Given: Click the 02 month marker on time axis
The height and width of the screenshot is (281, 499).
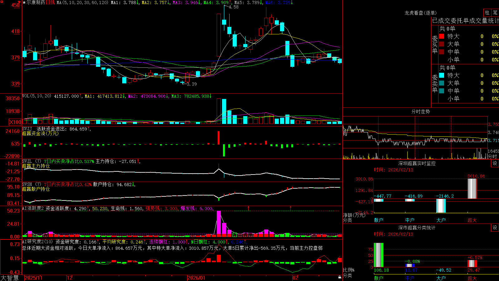Looking at the screenshot, I should tap(295, 278).
